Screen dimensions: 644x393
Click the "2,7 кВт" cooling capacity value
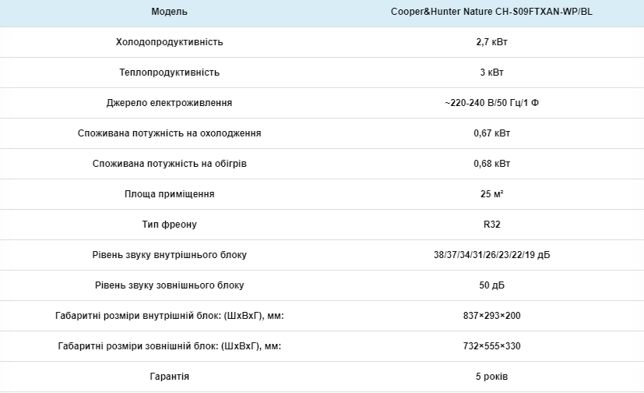(491, 42)
